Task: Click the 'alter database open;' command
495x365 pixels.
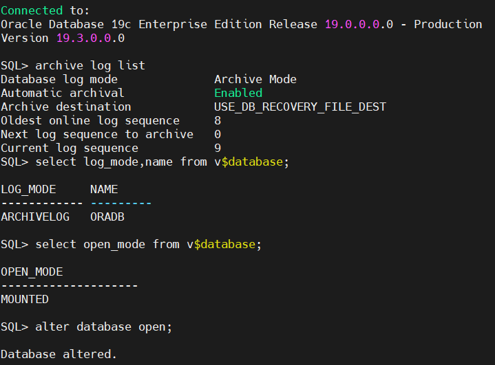Action: coord(103,327)
